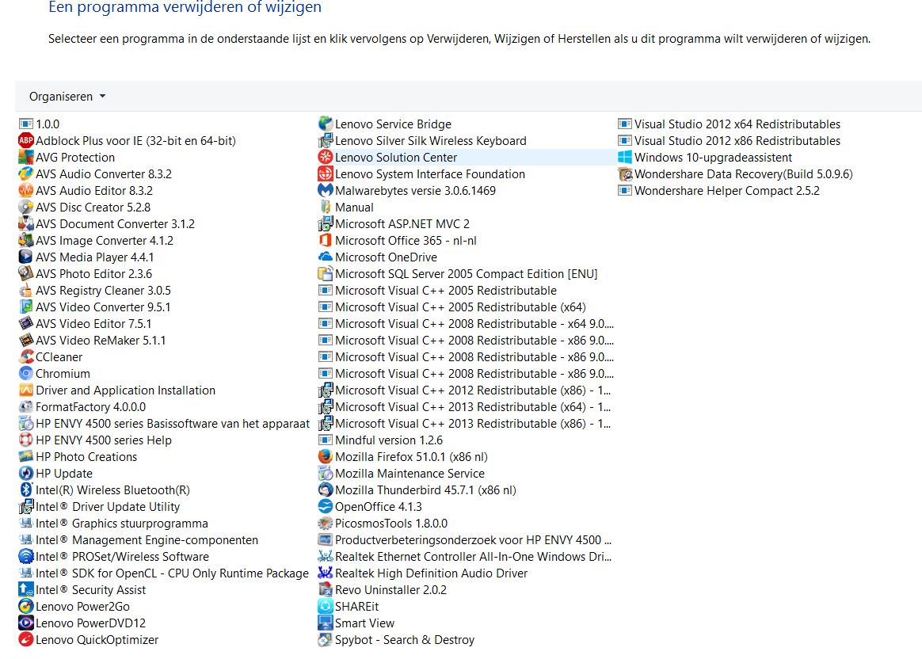Select Realtek High Definition Audio Driver
Image resolution: width=922 pixels, height=659 pixels.
(x=423, y=573)
